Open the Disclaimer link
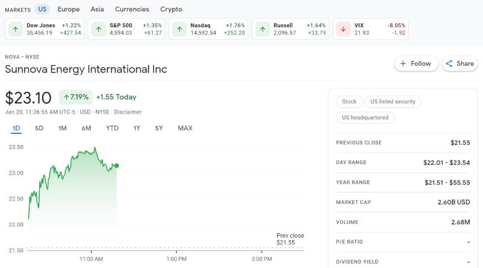The height and width of the screenshot is (268, 483). (x=128, y=112)
